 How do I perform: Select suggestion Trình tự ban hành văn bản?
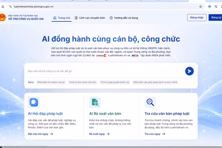pyautogui.click(x=83, y=82)
